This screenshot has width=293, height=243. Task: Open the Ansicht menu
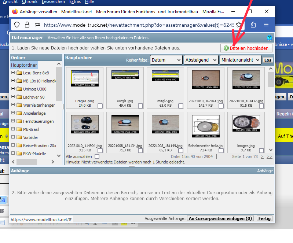click(10, 2)
